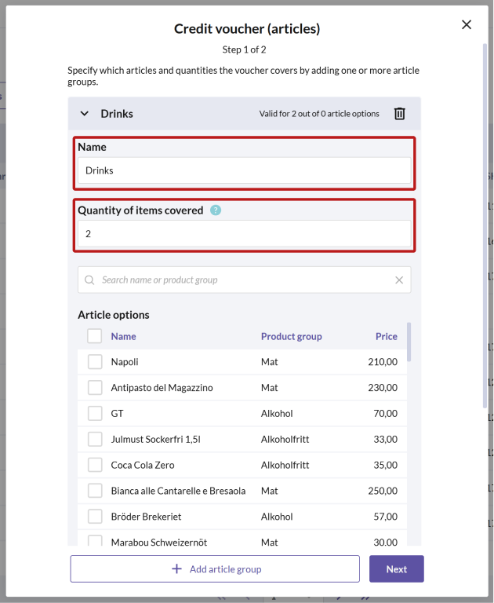
Task: Check the Antipasto del Magazzino article
Action: (95, 387)
